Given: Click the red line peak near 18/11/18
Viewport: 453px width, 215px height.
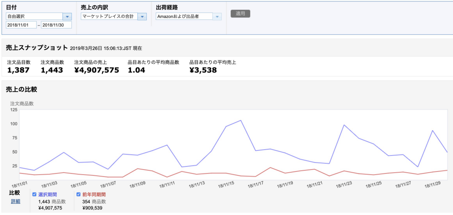Looking at the screenshot, I should click(x=270, y=168).
